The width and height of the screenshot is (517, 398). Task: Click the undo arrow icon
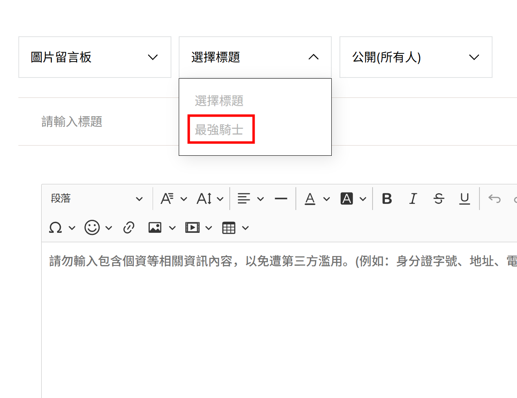[x=494, y=199]
